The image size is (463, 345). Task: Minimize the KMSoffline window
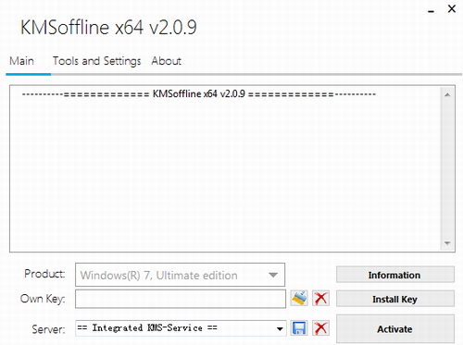tap(431, 10)
